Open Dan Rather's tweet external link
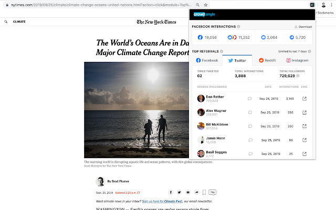The image size is (336, 210). click(304, 98)
